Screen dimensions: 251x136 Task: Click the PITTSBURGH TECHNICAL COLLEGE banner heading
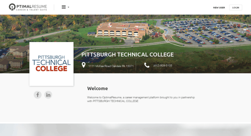click(127, 55)
